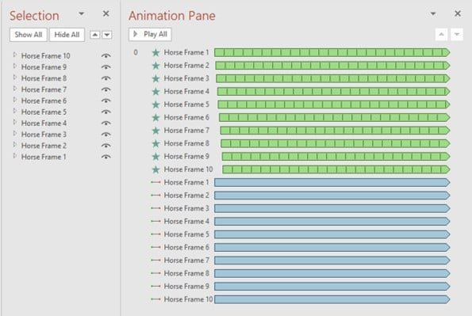Hide Horse Frame 3 in Selection pane

pyautogui.click(x=106, y=135)
